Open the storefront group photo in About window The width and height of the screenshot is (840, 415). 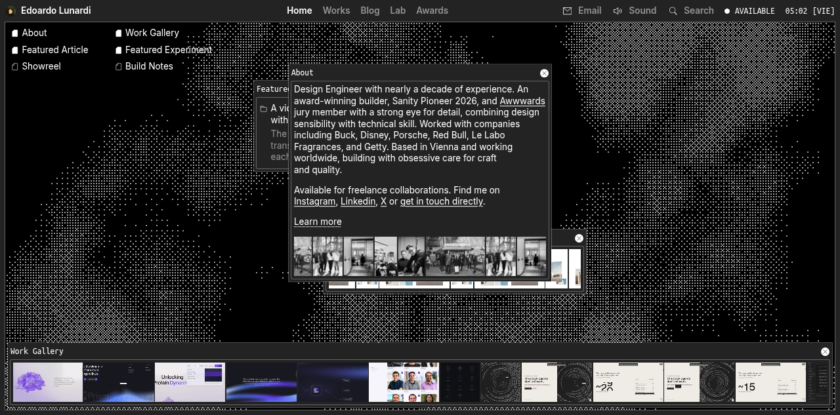455,256
